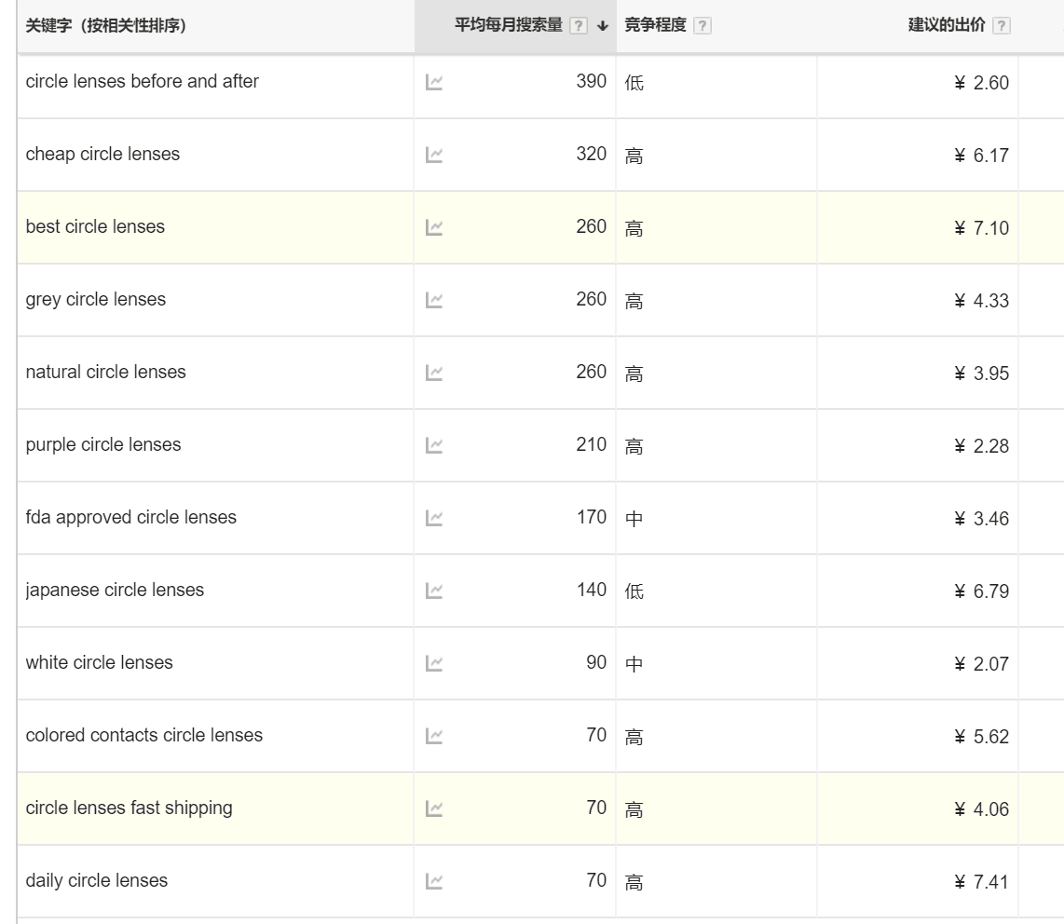Screen dimensions: 1064x924
Task: Click suggested bid ¥ 4.33
Action: [x=981, y=301]
